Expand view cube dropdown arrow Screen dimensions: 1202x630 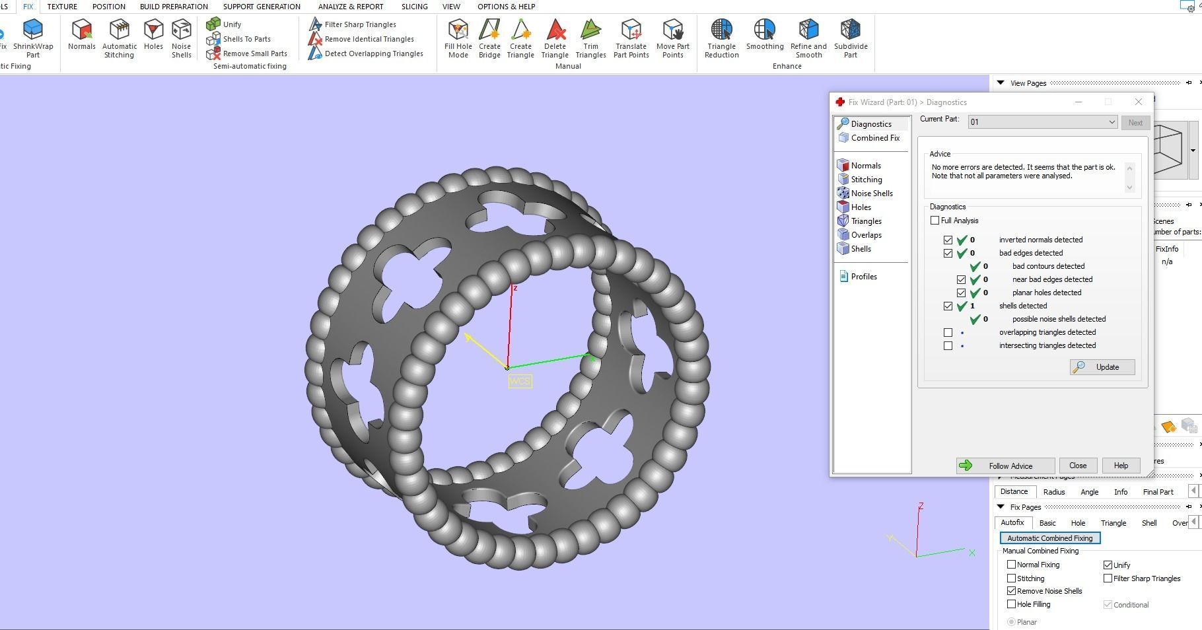[1193, 151]
